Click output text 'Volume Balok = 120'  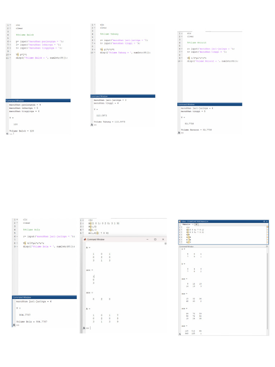click(x=21, y=131)
